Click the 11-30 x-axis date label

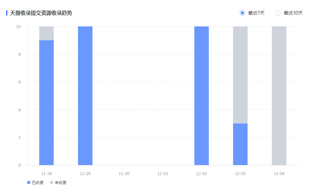coord(124,173)
